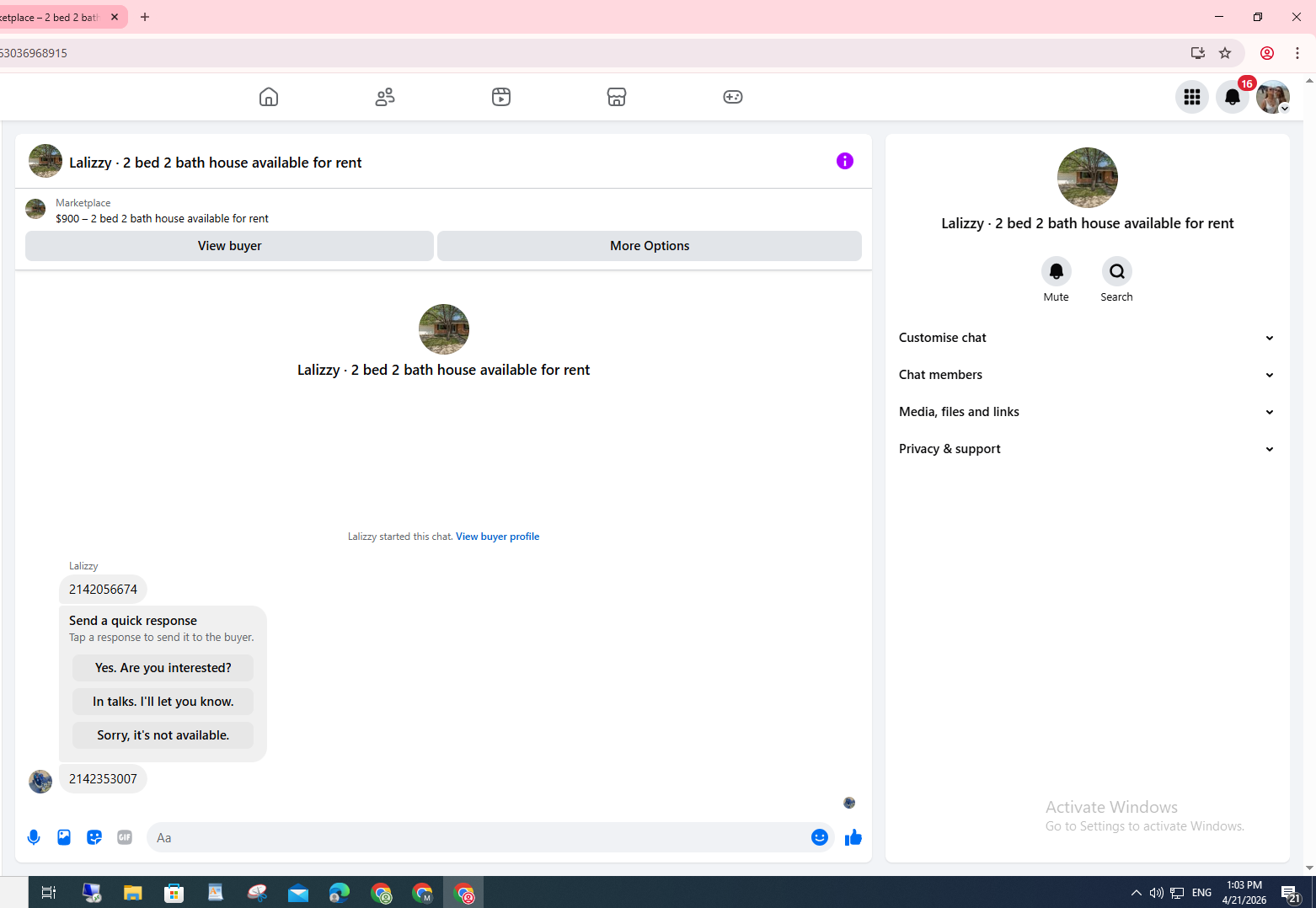Screen dimensions: 1316x908
Task: Send a thumbs-up like
Action: pos(853,837)
